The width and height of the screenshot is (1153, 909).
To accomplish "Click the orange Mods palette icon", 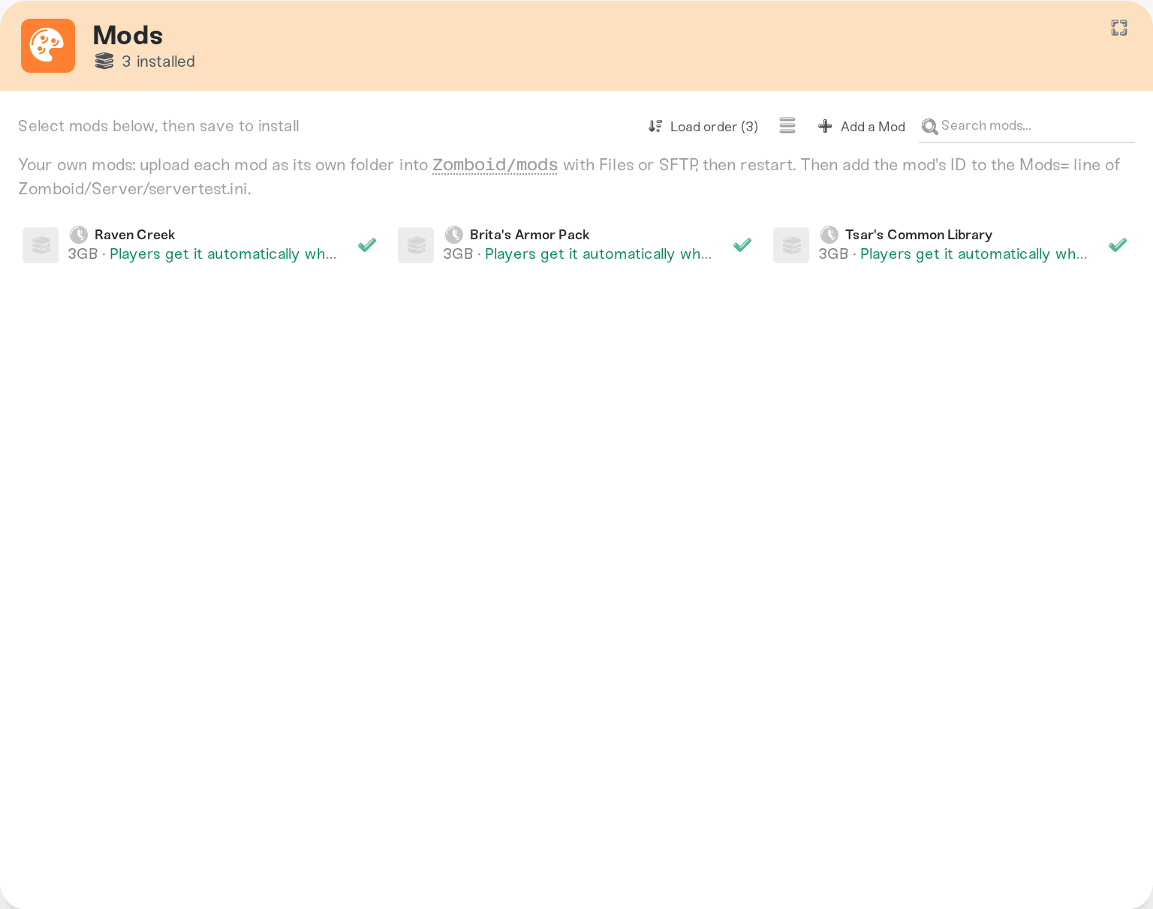I will [48, 46].
